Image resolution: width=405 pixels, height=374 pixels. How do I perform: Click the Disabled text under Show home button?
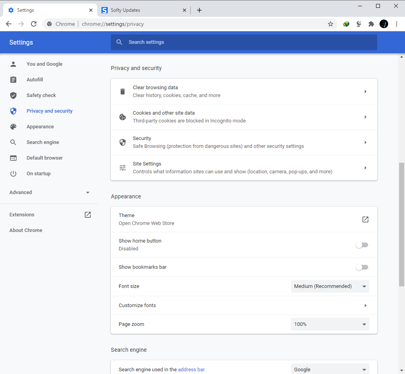(128, 249)
